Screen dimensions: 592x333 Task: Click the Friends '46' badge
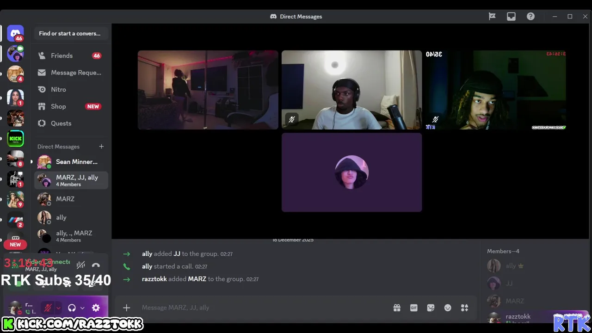(96, 55)
